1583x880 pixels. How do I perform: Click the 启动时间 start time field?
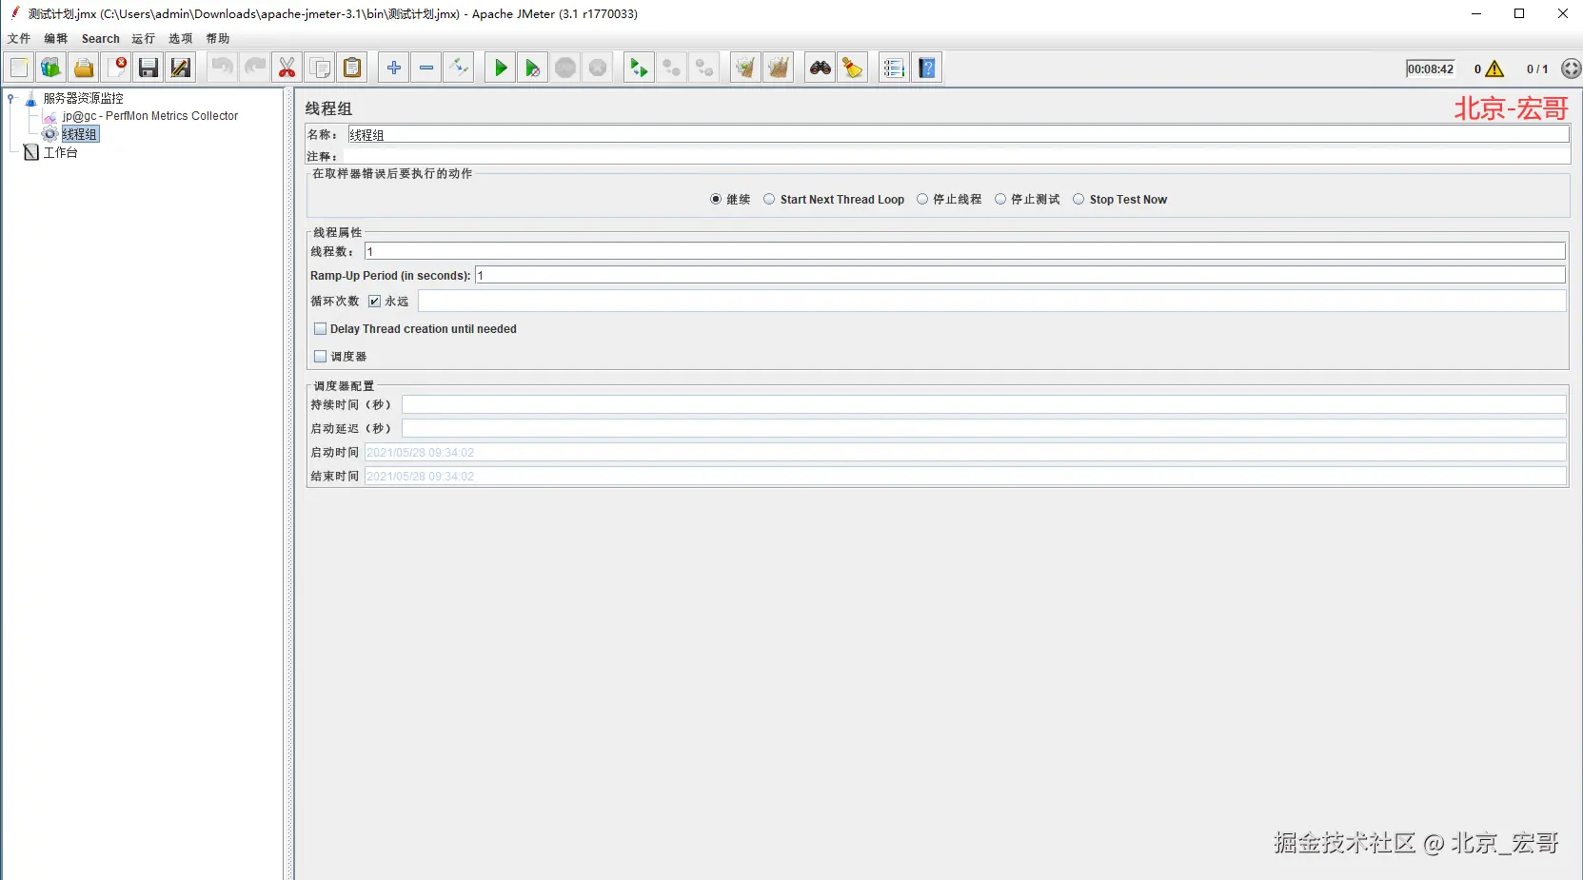965,452
